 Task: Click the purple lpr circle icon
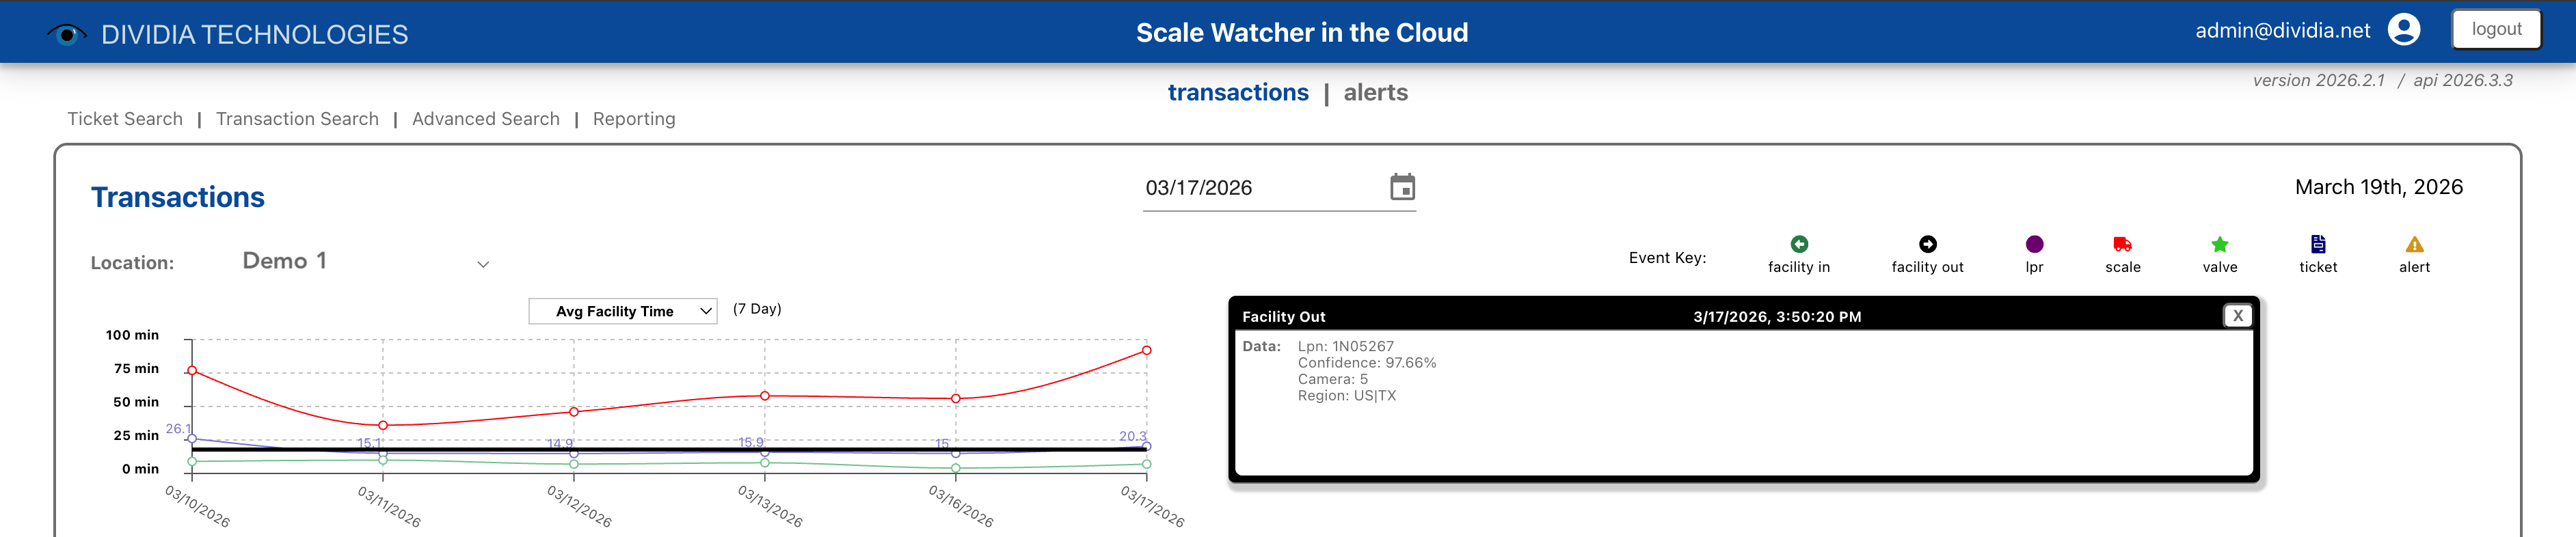pos(2034,244)
